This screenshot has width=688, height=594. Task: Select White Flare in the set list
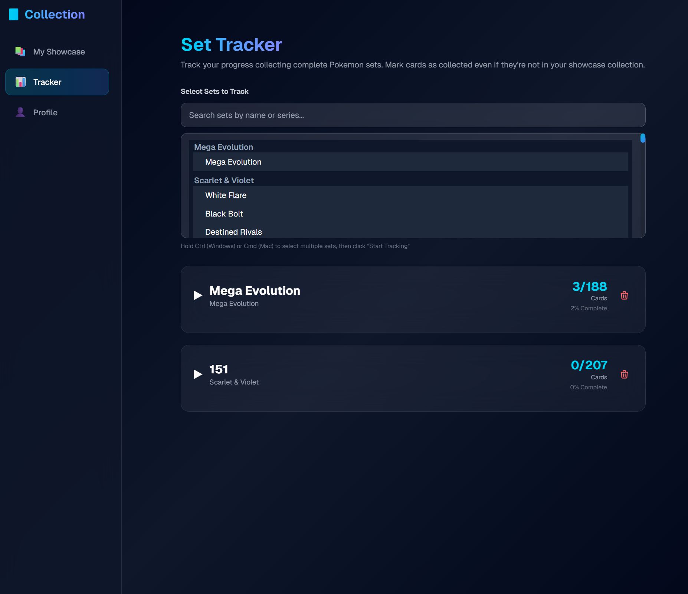click(226, 195)
